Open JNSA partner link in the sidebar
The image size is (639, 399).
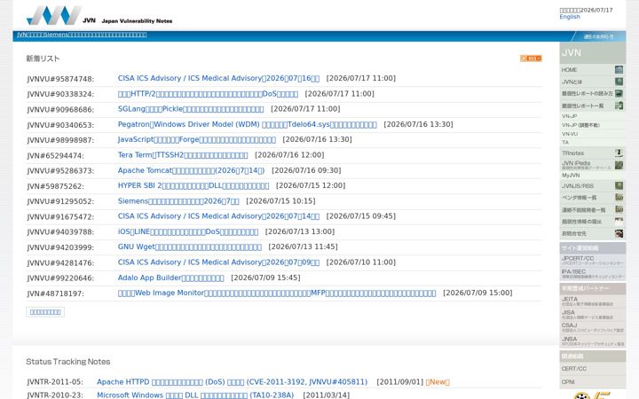click(593, 341)
